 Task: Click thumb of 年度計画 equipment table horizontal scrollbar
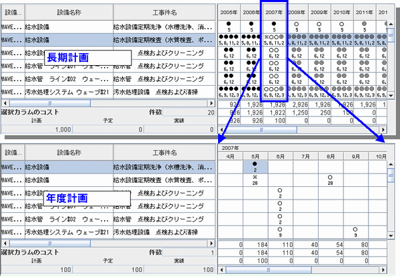[x=50, y=243]
